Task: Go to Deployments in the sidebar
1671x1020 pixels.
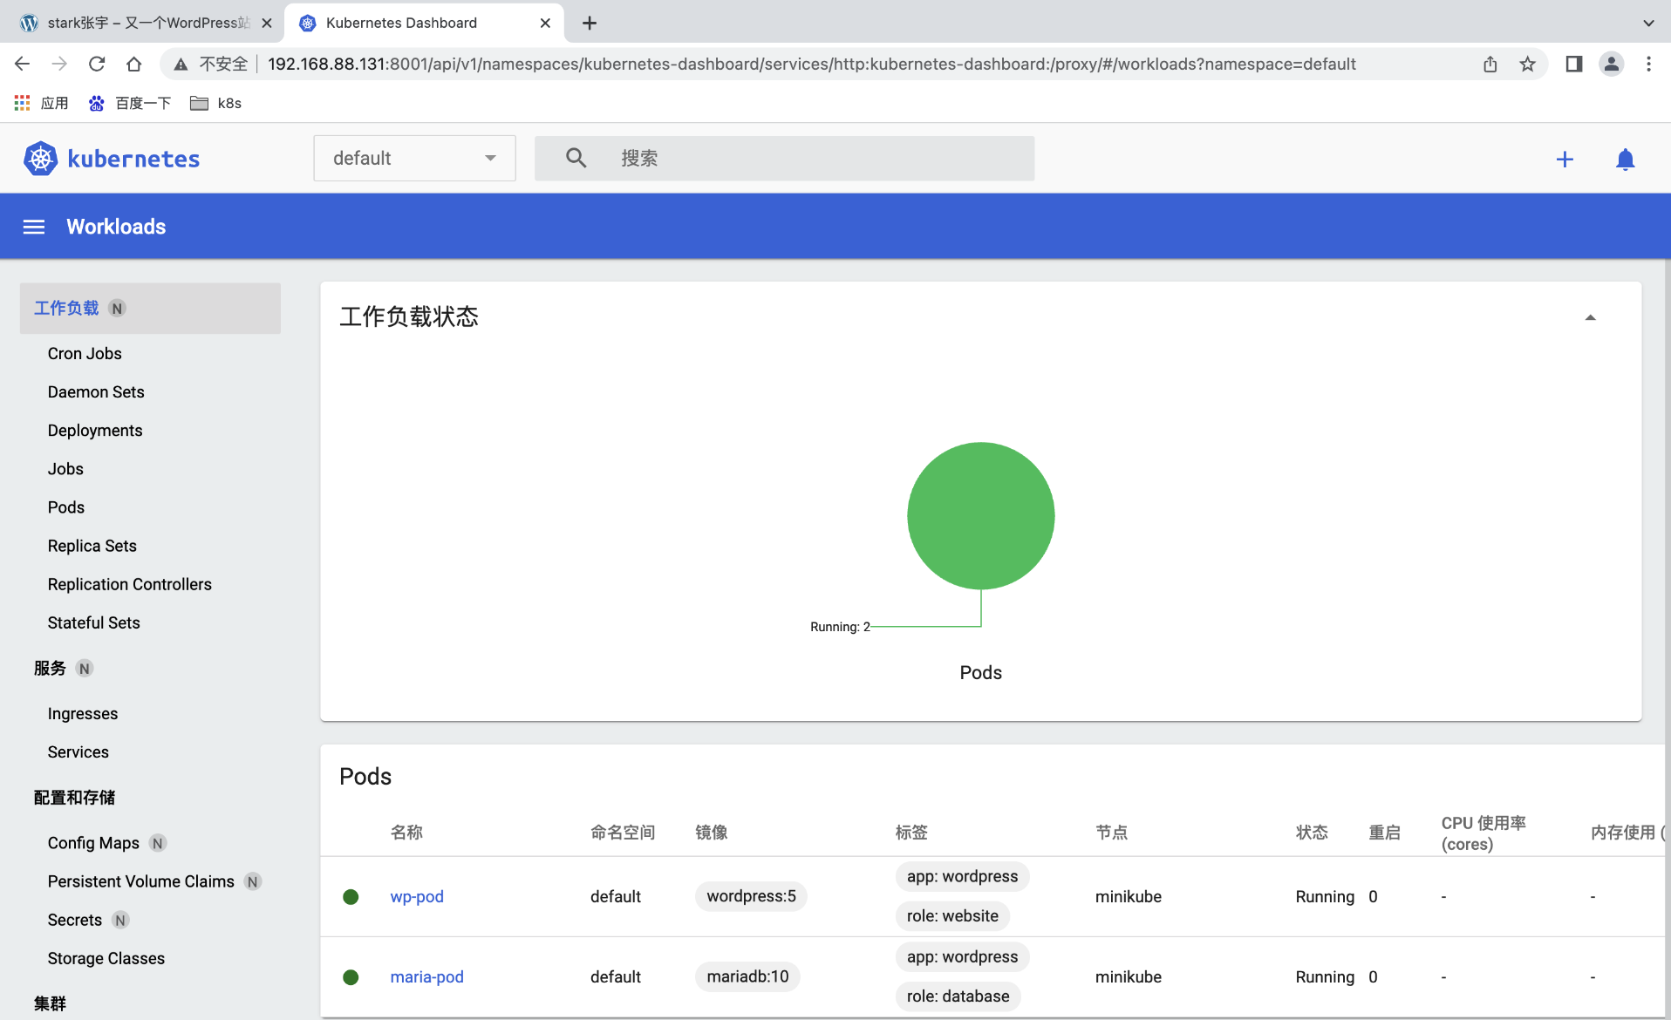Action: (x=95, y=430)
